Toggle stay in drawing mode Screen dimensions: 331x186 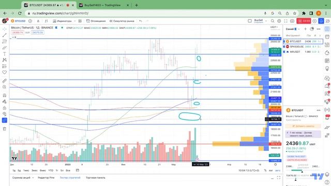coord(5,102)
